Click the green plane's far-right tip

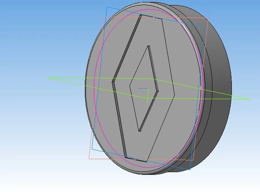tap(249, 100)
